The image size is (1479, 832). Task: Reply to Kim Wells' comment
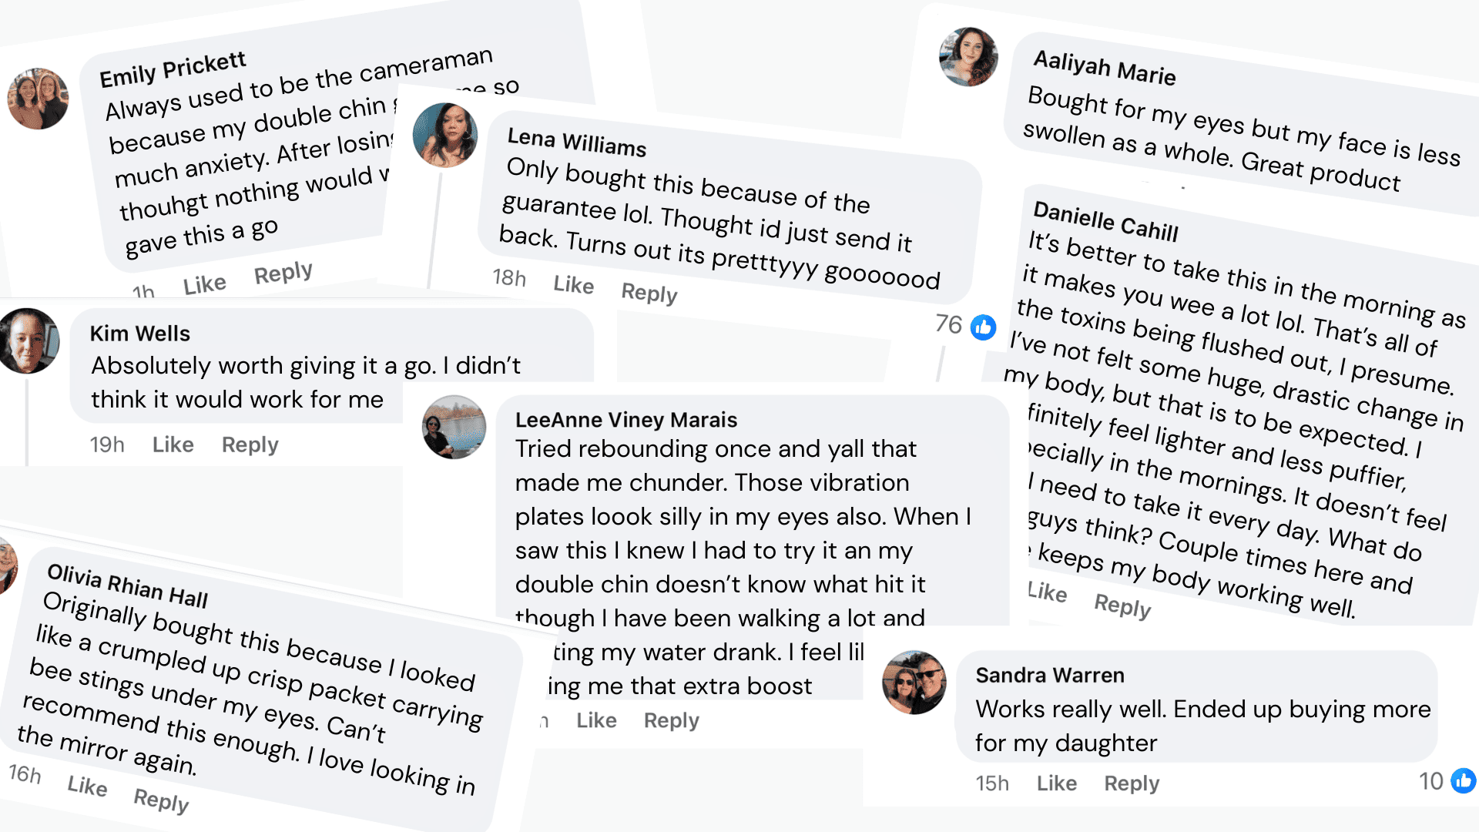coord(250,445)
